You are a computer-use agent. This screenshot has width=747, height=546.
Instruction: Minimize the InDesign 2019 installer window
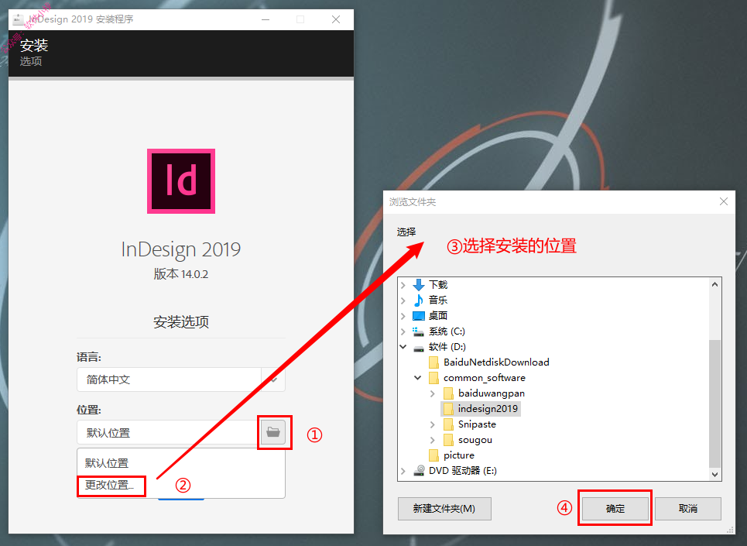[266, 19]
